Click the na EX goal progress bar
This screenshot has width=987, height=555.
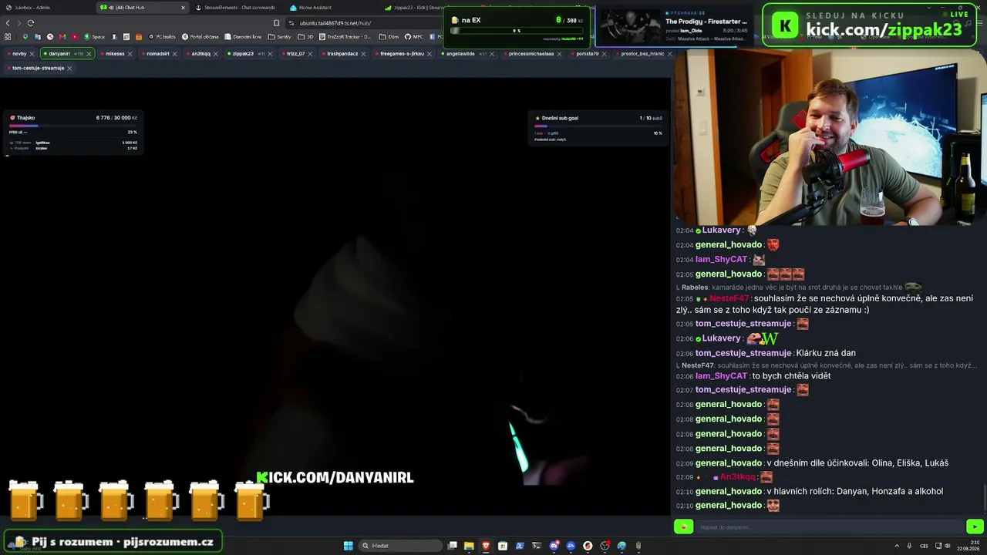tap(516, 31)
